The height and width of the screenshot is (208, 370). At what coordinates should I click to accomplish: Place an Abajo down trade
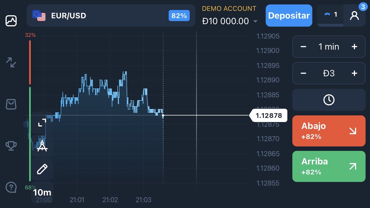[329, 131]
